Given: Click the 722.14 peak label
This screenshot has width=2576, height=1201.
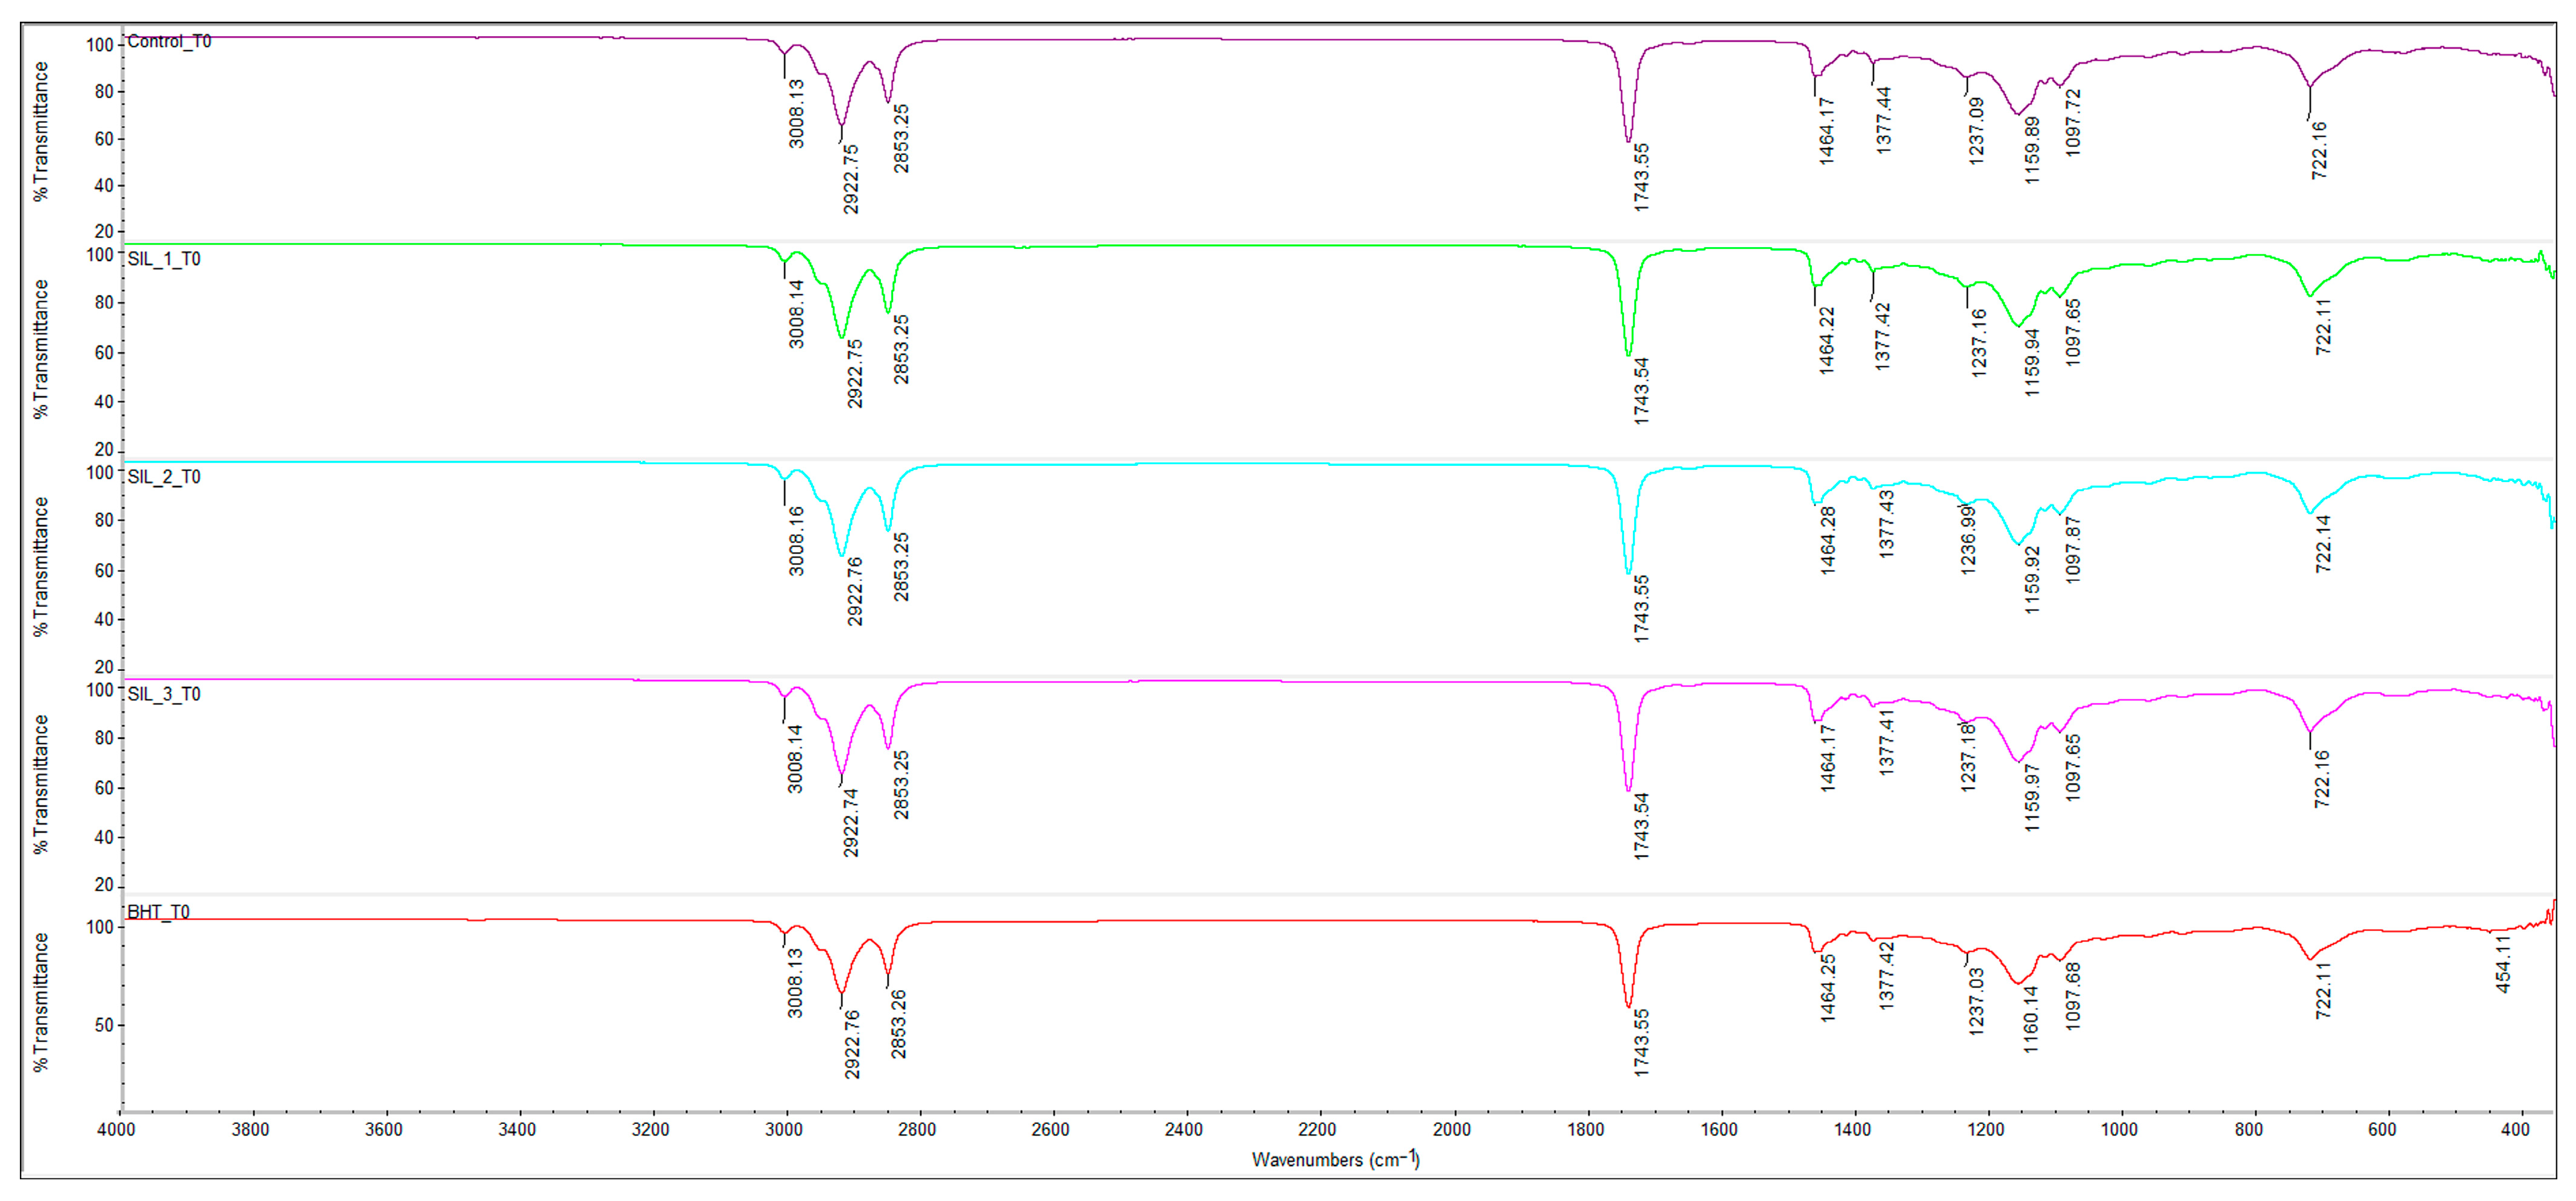Looking at the screenshot, I should click(2323, 544).
